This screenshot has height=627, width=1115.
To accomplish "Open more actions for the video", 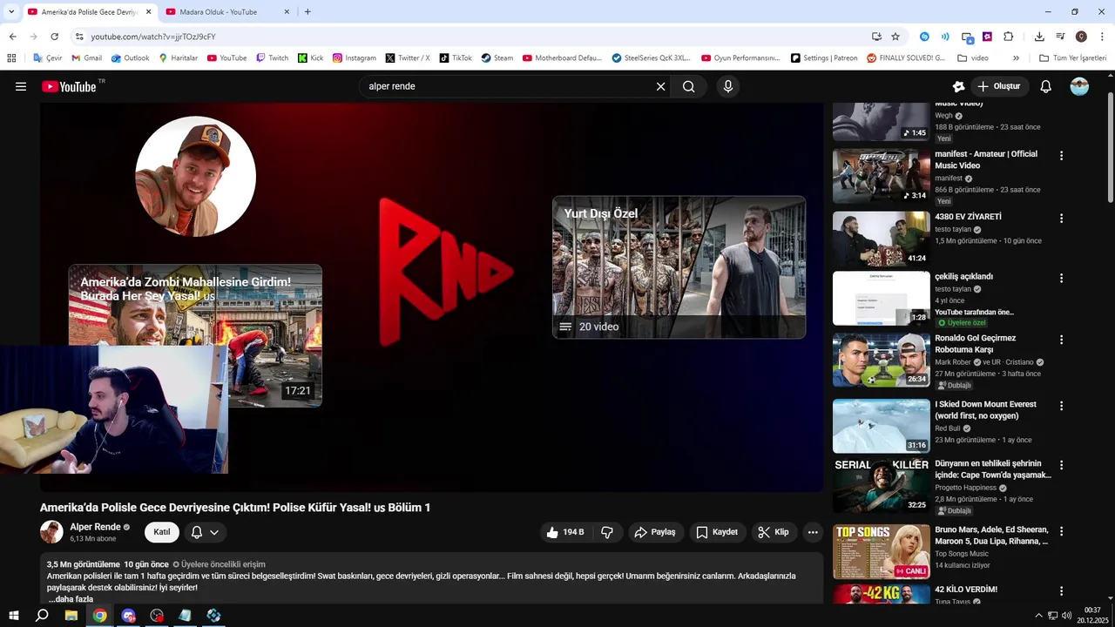I will point(813,532).
